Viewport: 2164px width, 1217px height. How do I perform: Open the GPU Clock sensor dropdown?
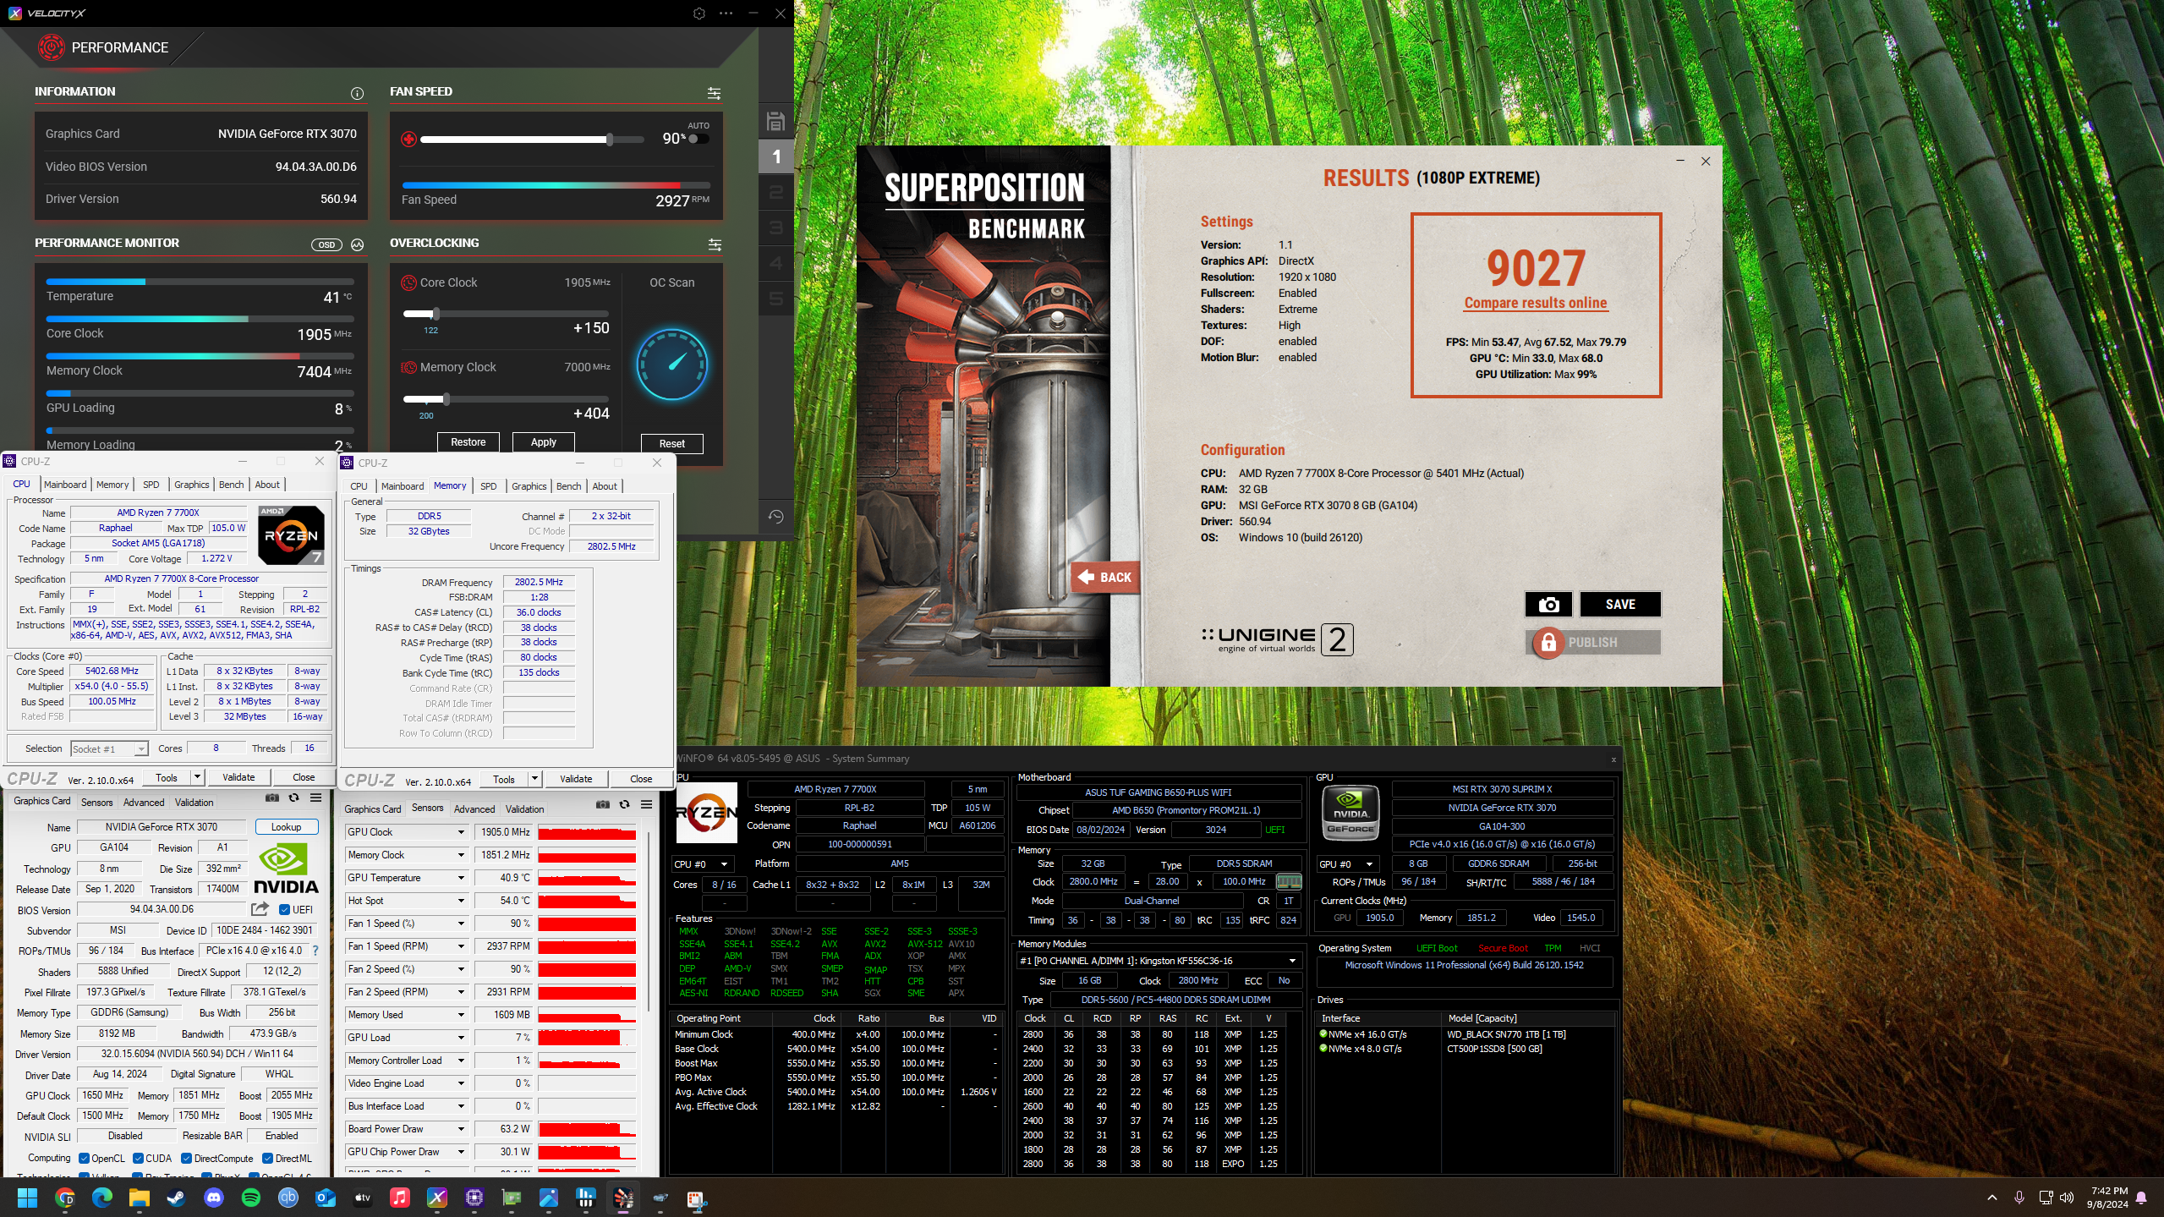(461, 832)
